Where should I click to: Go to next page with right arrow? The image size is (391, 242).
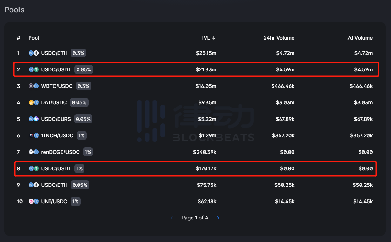(x=217, y=218)
